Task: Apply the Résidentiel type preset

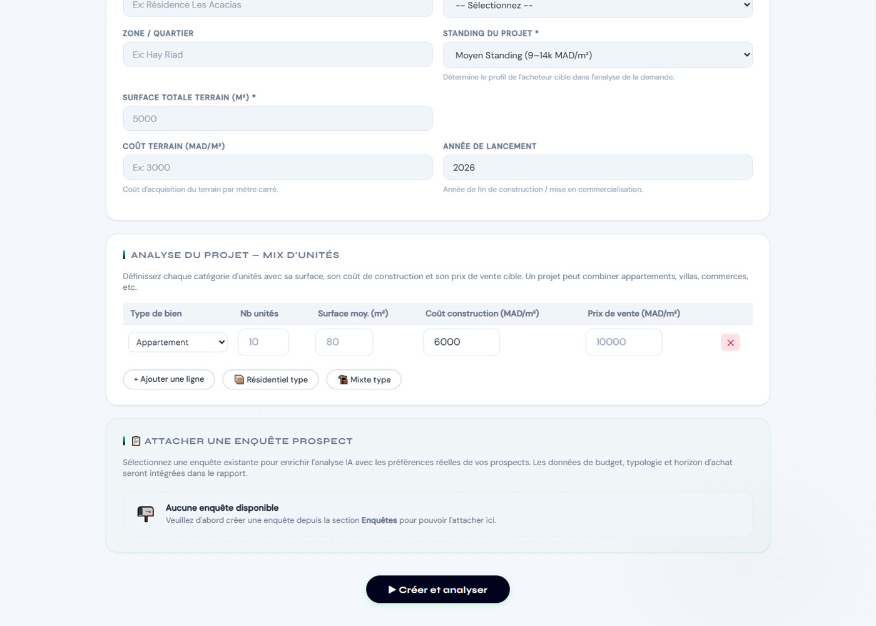Action: 270,379
